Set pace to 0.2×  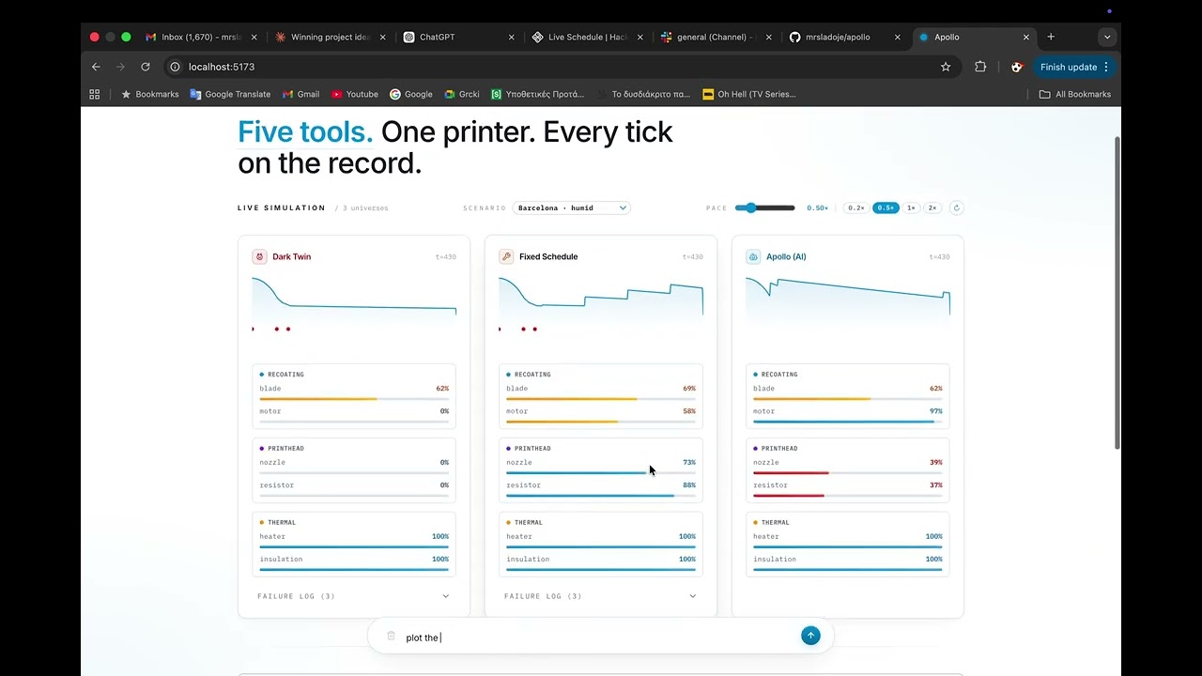[855, 207]
